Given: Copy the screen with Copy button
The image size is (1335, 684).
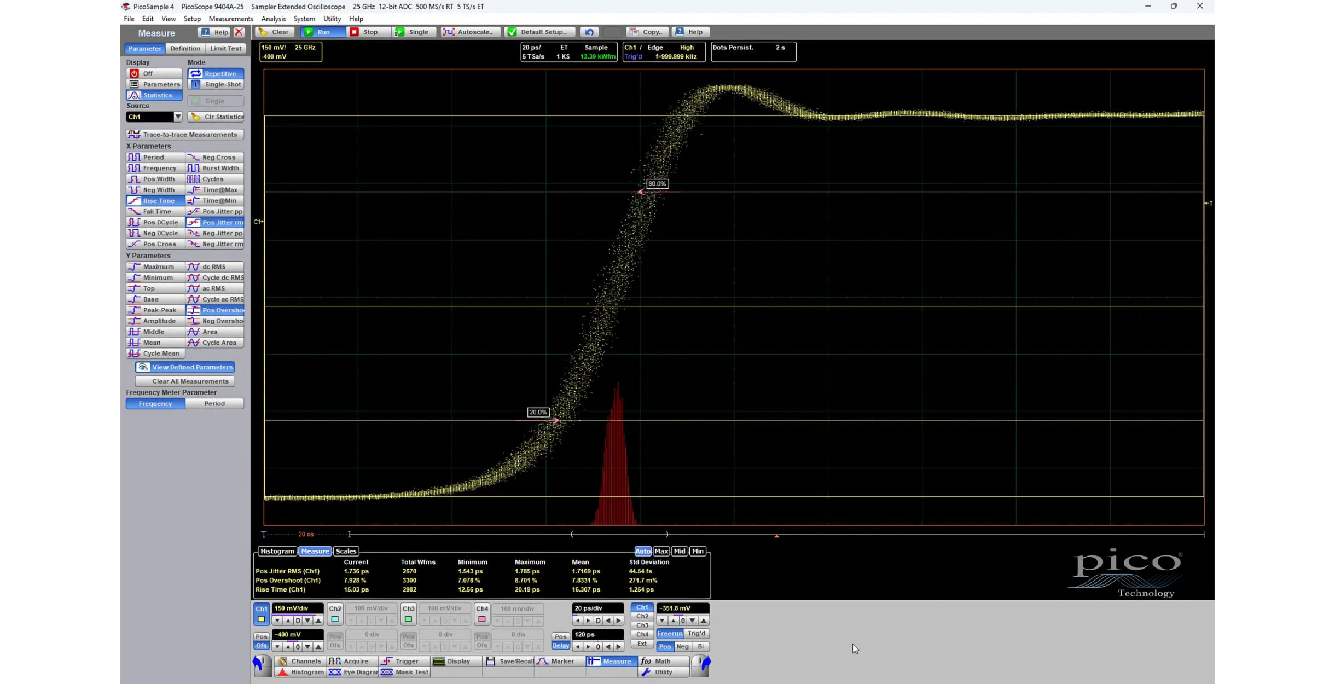Looking at the screenshot, I should click(647, 32).
